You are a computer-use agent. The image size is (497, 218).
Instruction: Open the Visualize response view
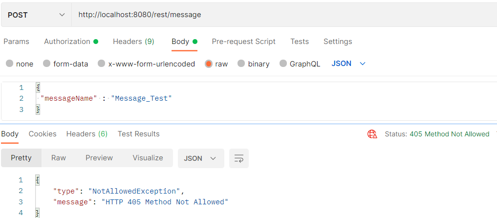[148, 158]
